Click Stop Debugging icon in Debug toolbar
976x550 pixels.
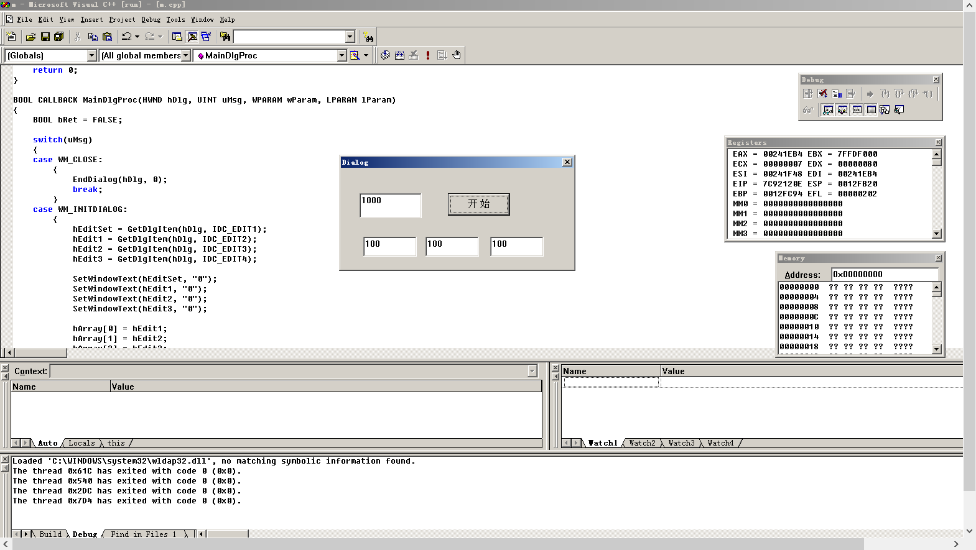pos(822,94)
